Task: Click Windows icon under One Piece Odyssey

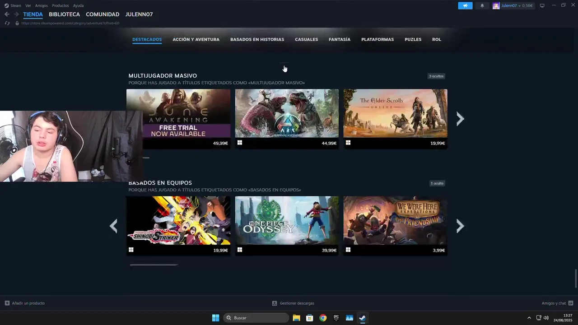Action: coord(240,250)
